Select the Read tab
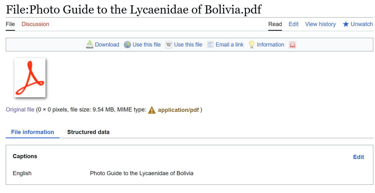Image resolution: width=375 pixels, height=193 pixels. pyautogui.click(x=275, y=24)
